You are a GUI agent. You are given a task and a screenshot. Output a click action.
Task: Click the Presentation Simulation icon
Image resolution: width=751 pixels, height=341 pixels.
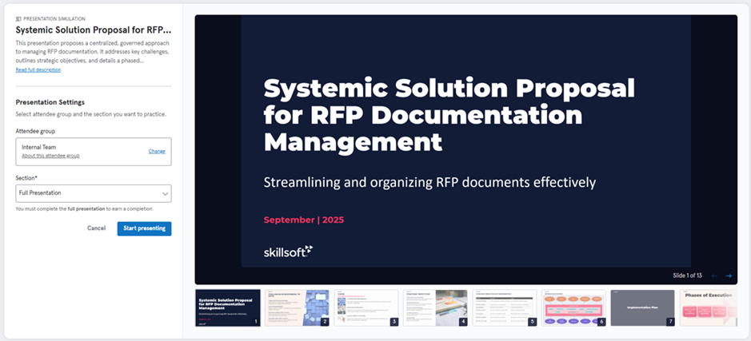click(x=18, y=17)
